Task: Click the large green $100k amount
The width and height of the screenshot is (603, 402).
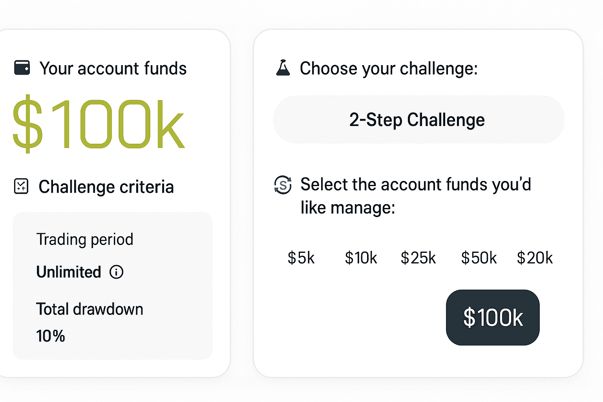Action: click(98, 124)
